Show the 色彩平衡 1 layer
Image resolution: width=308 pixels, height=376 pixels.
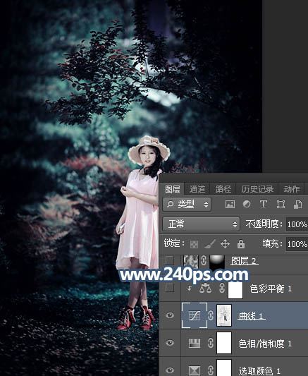click(170, 288)
